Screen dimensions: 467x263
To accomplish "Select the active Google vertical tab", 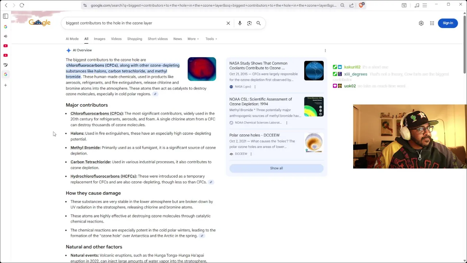I will pyautogui.click(x=5, y=74).
